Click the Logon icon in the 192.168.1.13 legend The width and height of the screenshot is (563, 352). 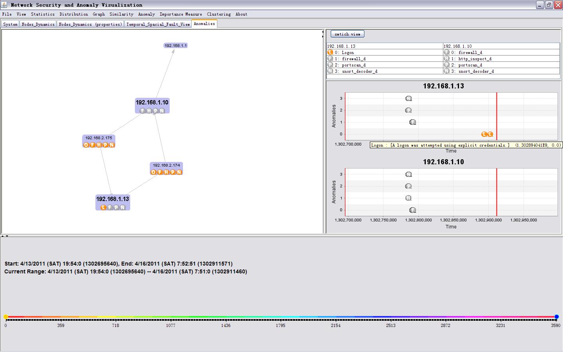330,52
